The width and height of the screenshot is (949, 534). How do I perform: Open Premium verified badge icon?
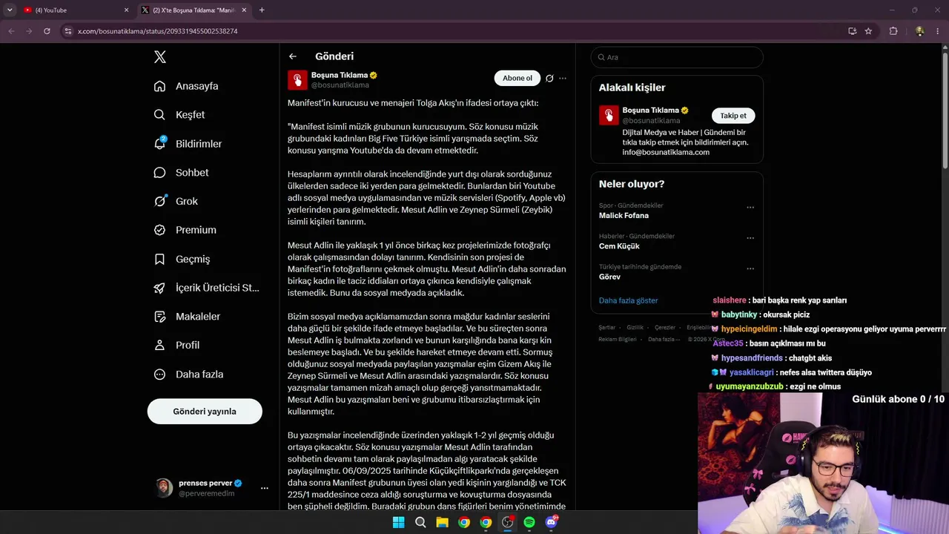pyautogui.click(x=159, y=230)
